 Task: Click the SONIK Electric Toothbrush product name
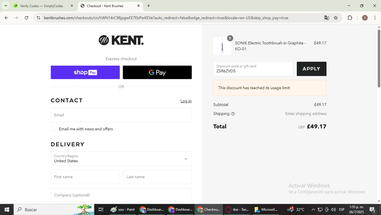[x=270, y=46]
